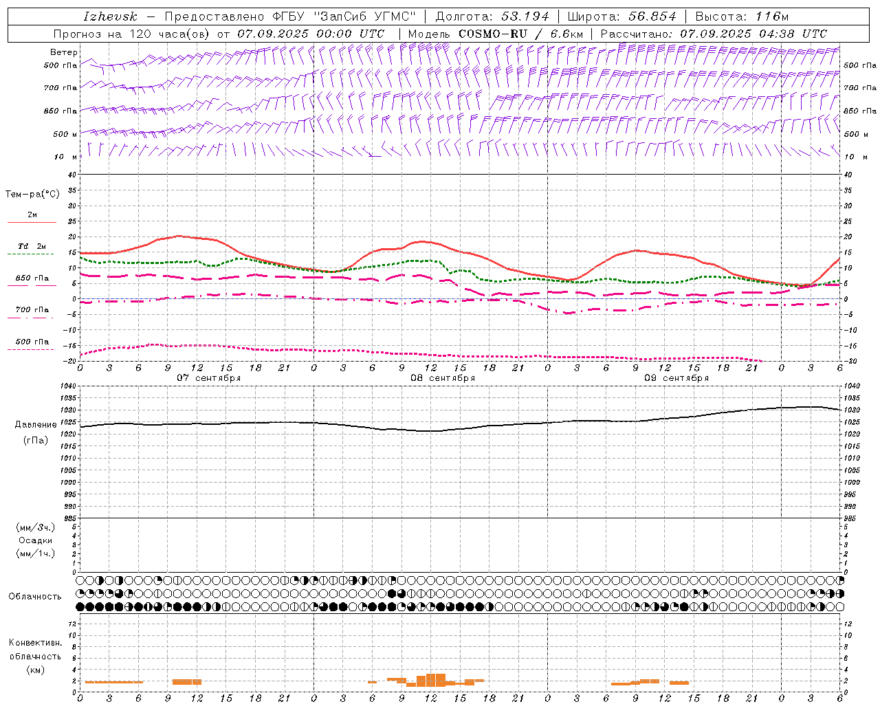
Task: Click the (мм/3ч.) precipitation unit label
Action: coord(36,527)
